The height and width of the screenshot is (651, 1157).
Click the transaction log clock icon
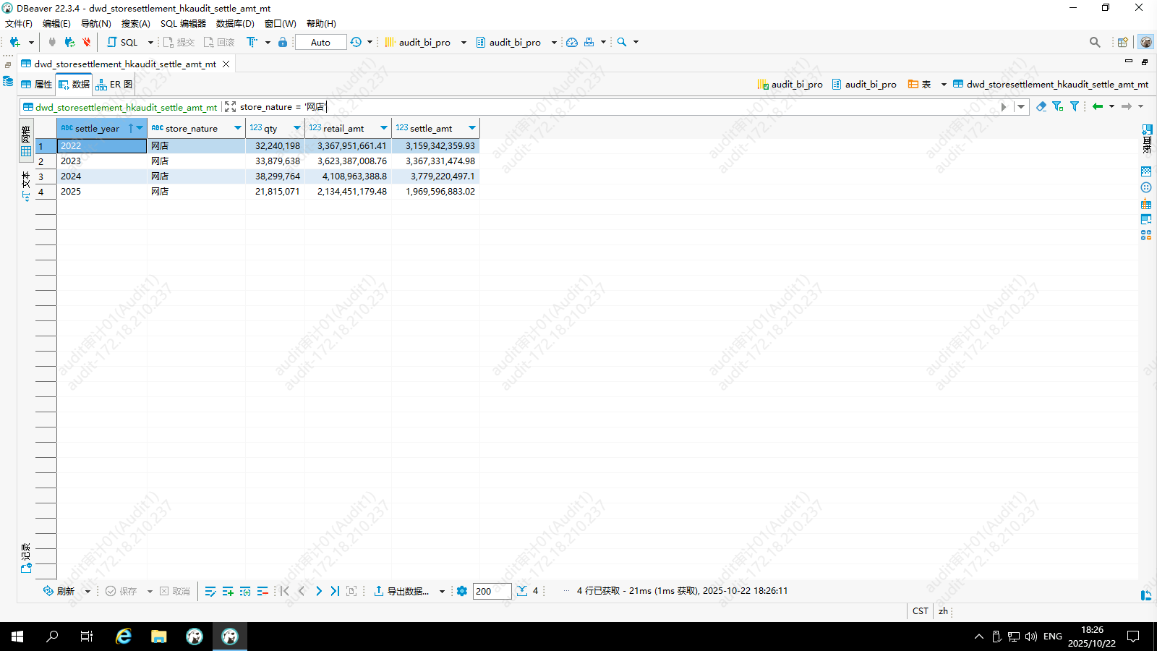[x=356, y=42]
